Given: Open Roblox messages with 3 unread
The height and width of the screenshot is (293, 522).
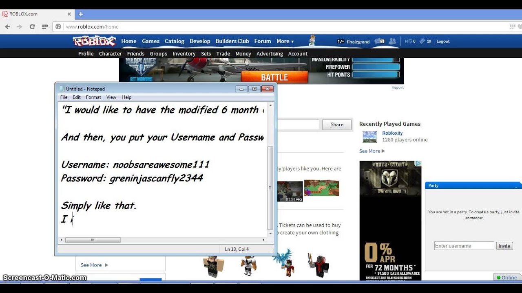Looking at the screenshot, I should point(379,41).
